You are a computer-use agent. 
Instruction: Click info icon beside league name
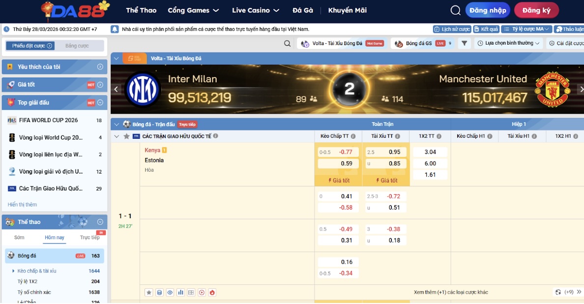[x=216, y=136]
